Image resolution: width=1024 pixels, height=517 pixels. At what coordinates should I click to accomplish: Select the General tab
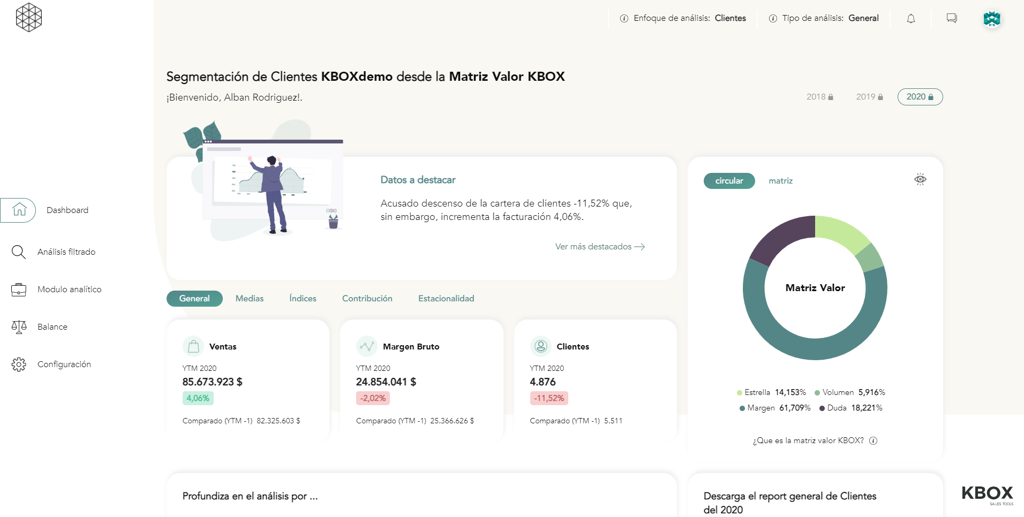click(194, 299)
